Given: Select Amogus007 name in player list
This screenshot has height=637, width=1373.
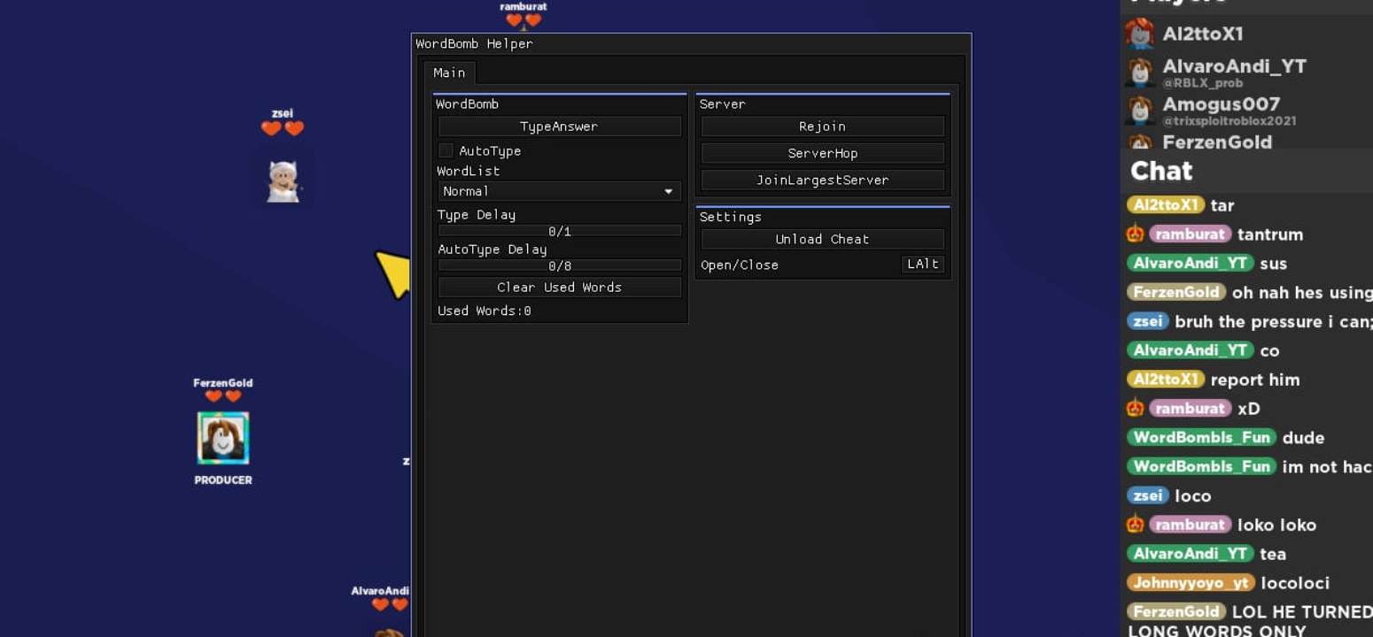Looking at the screenshot, I should (x=1221, y=104).
